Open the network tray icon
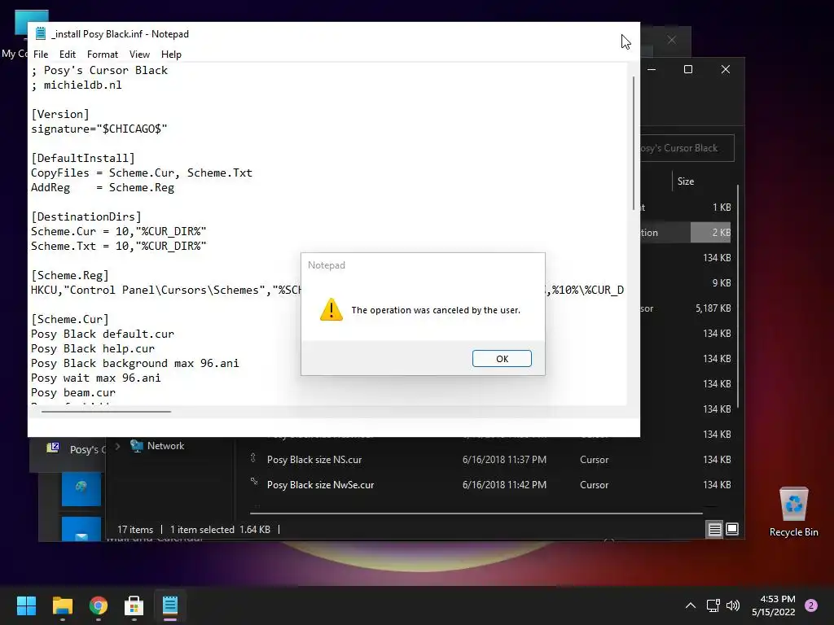The height and width of the screenshot is (625, 834). [713, 605]
